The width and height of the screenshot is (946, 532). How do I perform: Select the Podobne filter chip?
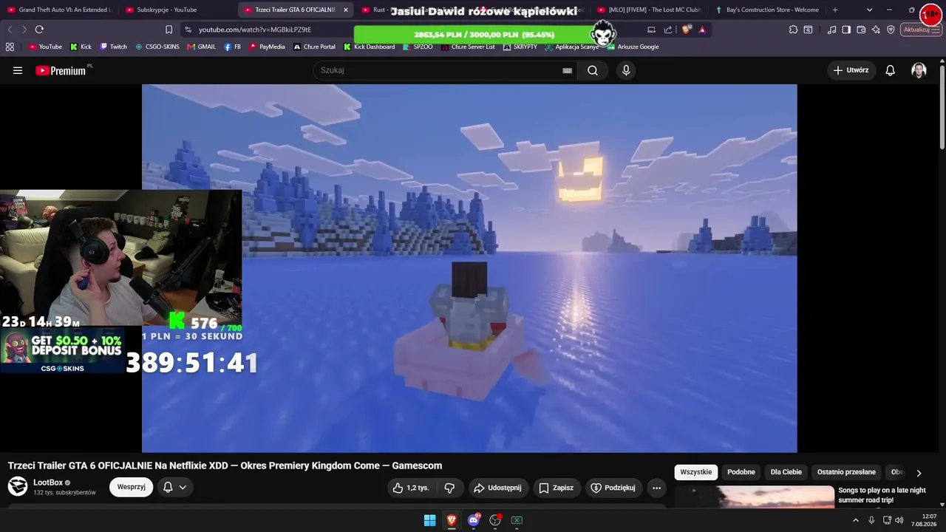[741, 472]
